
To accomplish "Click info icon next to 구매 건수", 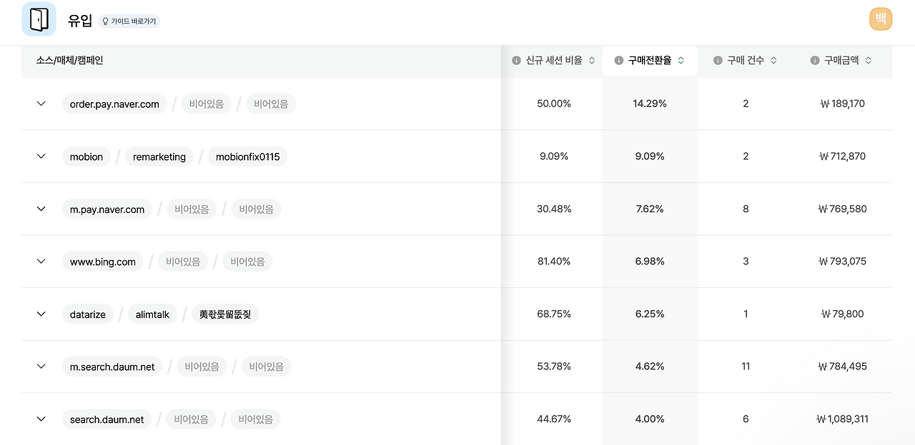I will 718,61.
